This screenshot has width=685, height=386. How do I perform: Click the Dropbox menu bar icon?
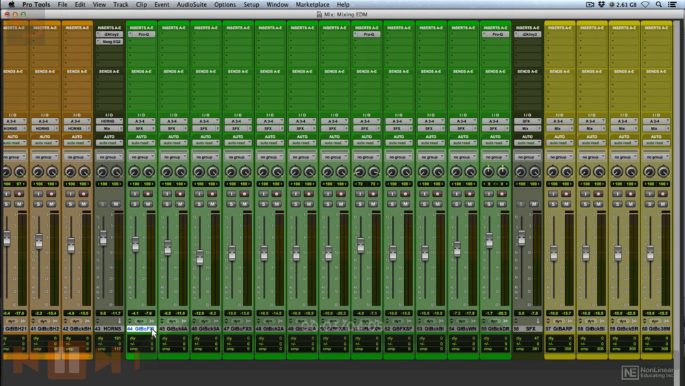click(601, 4)
